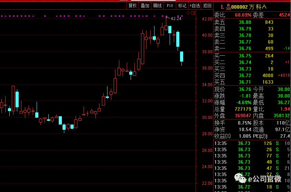Open F10 company information
This screenshot has width=291, height=192.
170,6
